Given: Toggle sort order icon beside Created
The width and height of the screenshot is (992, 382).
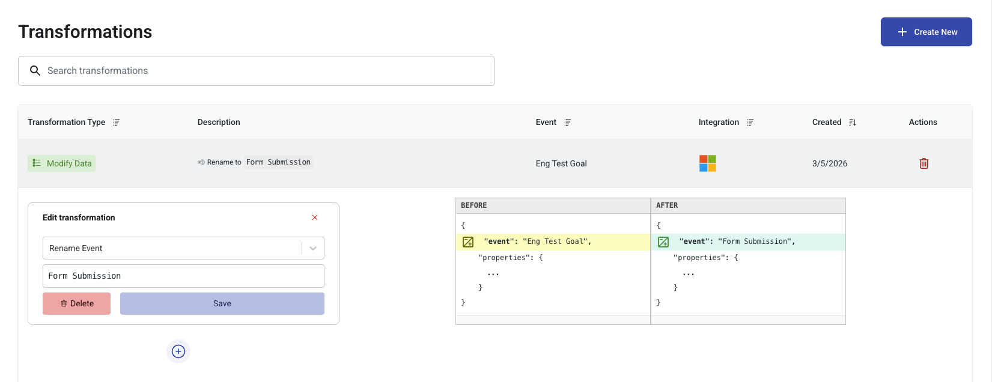Looking at the screenshot, I should (852, 123).
